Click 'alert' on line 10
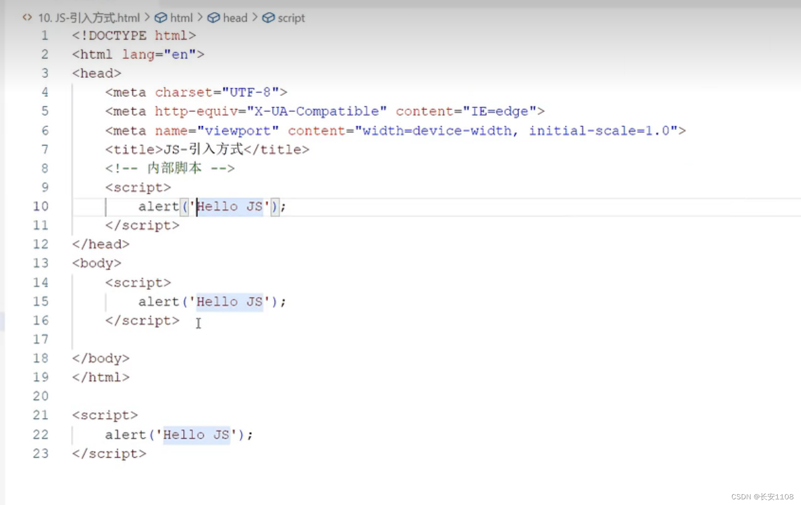801x505 pixels. [158, 206]
